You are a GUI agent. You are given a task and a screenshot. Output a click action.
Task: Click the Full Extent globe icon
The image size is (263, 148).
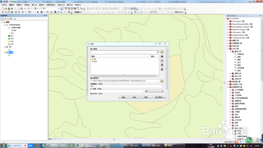point(12,12)
